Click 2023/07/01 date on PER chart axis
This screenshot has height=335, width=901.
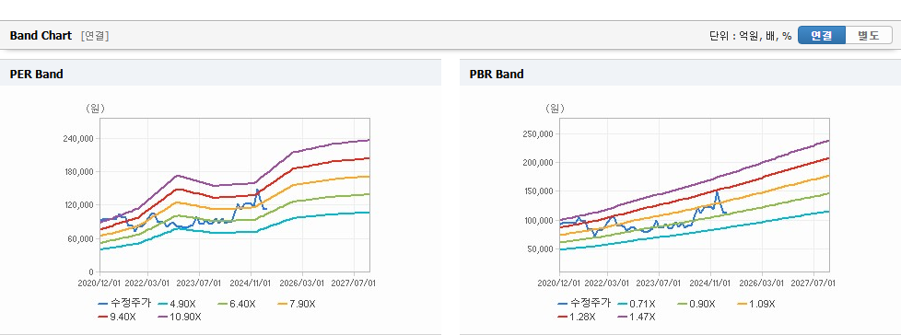200,283
